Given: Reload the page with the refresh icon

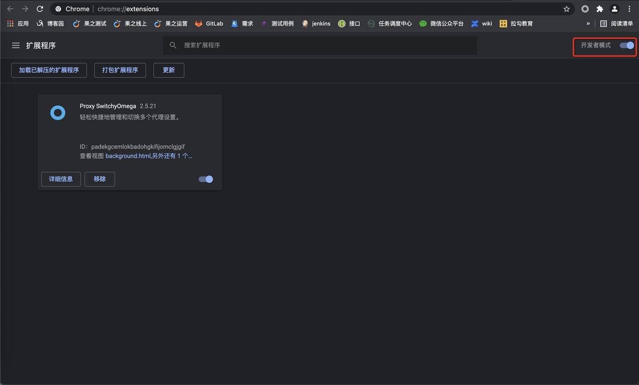Looking at the screenshot, I should click(40, 9).
